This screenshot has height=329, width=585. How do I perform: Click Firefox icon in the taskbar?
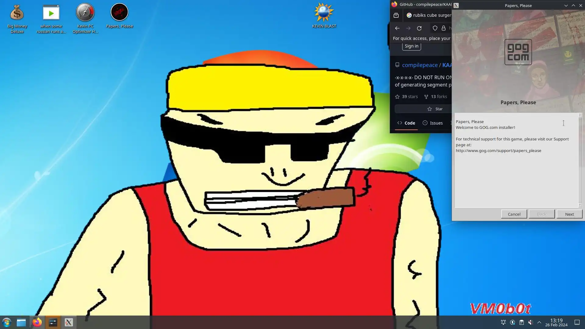point(37,322)
